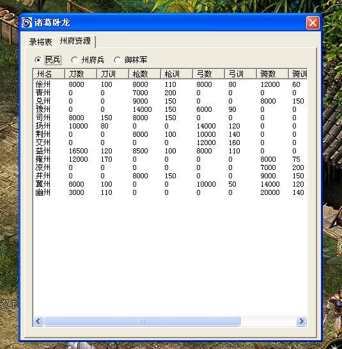Viewport: 342px width, 349px height.
Task: Click the 50 value in 冀州 row
Action: (x=232, y=184)
